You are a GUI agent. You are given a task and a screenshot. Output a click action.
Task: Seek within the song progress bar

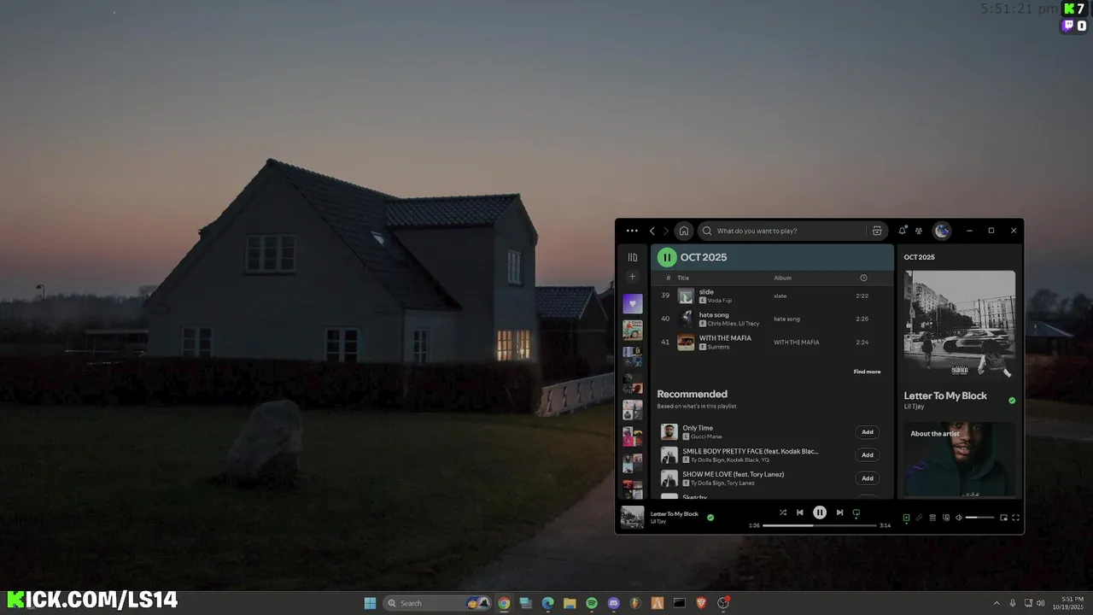click(819, 525)
